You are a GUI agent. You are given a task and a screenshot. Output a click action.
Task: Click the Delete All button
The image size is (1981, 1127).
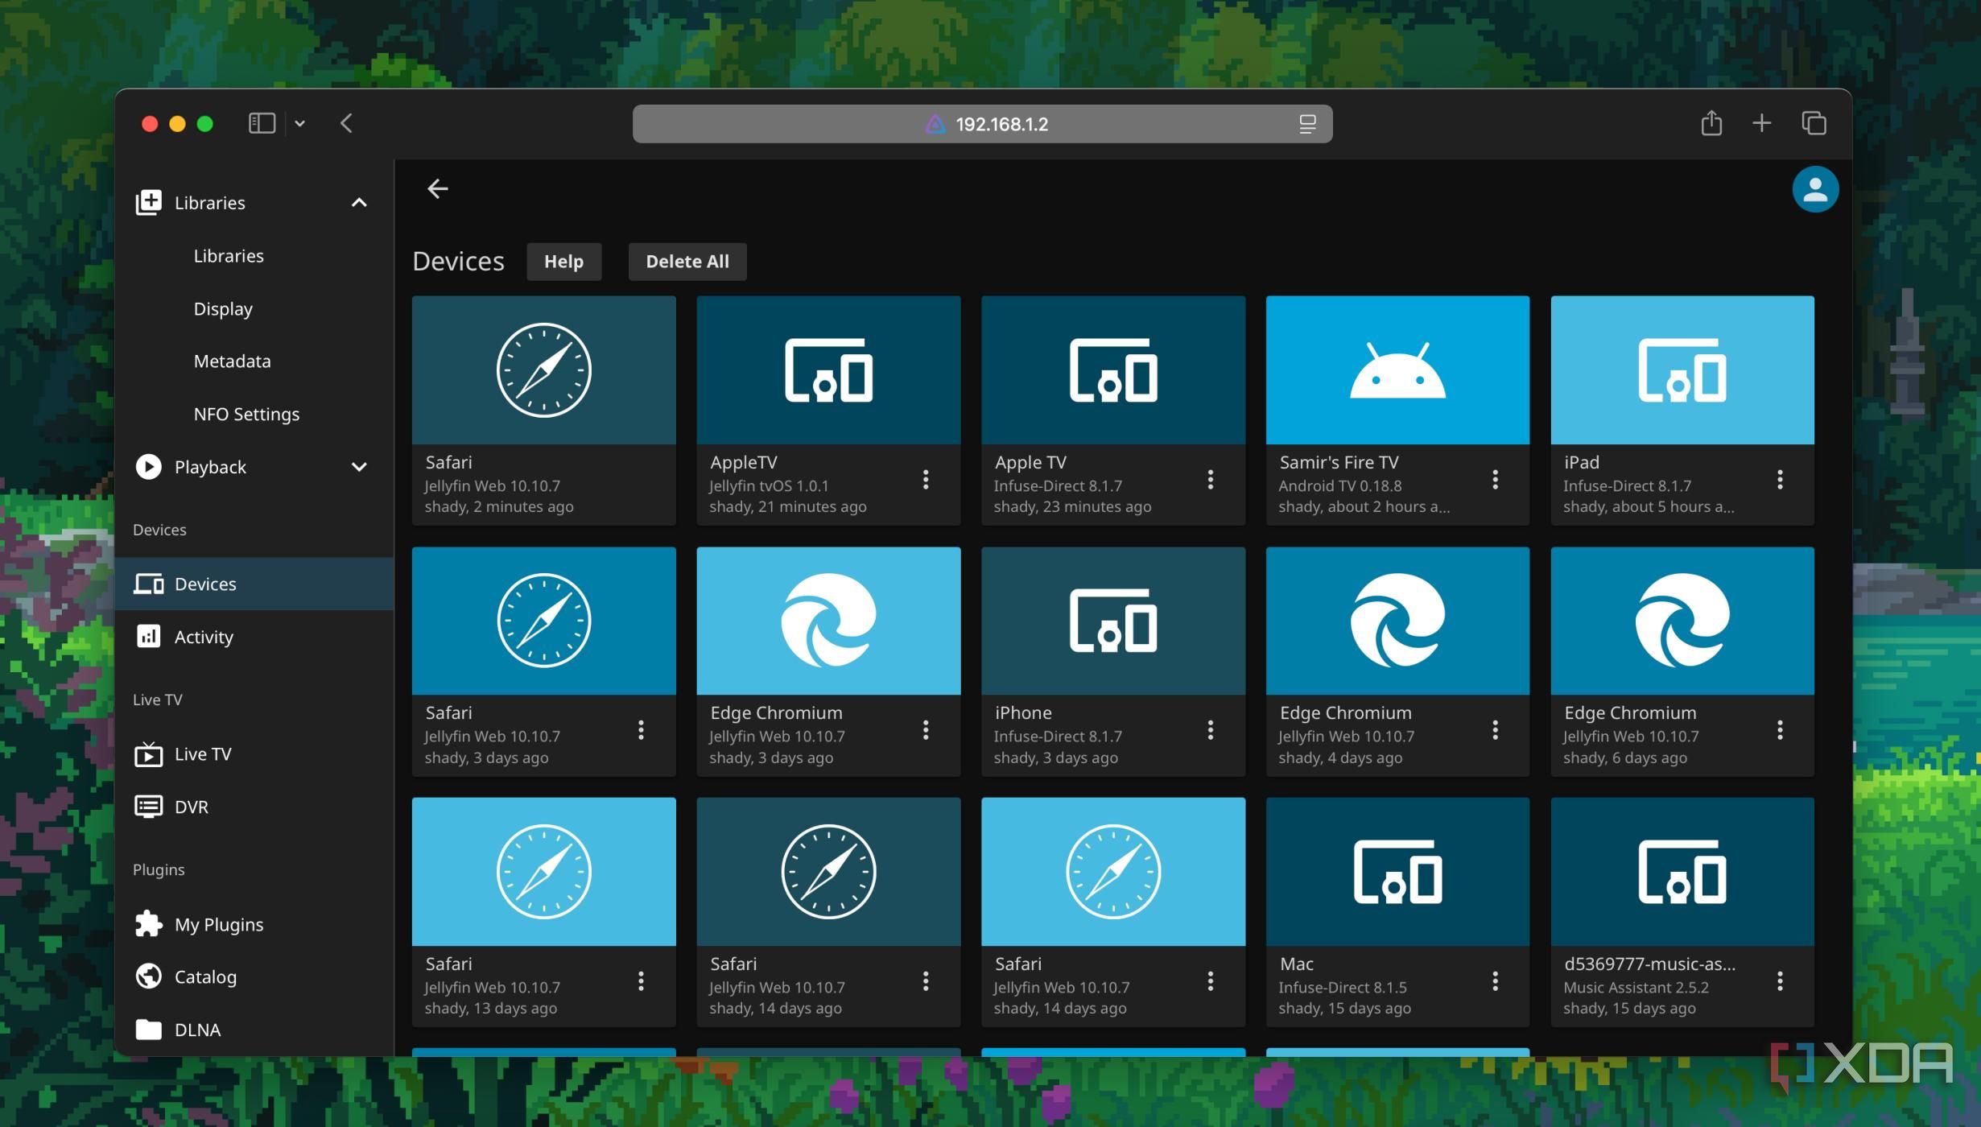click(x=687, y=262)
